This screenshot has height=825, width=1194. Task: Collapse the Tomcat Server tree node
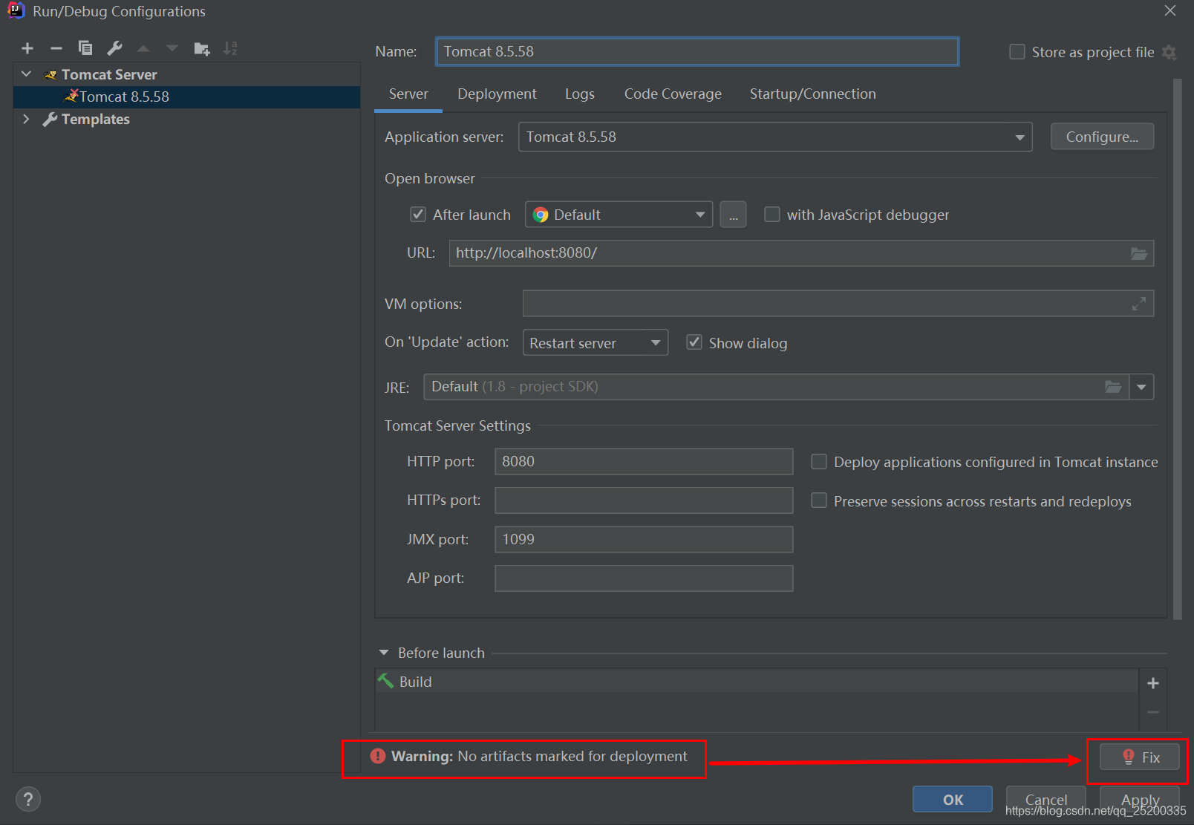pyautogui.click(x=27, y=74)
